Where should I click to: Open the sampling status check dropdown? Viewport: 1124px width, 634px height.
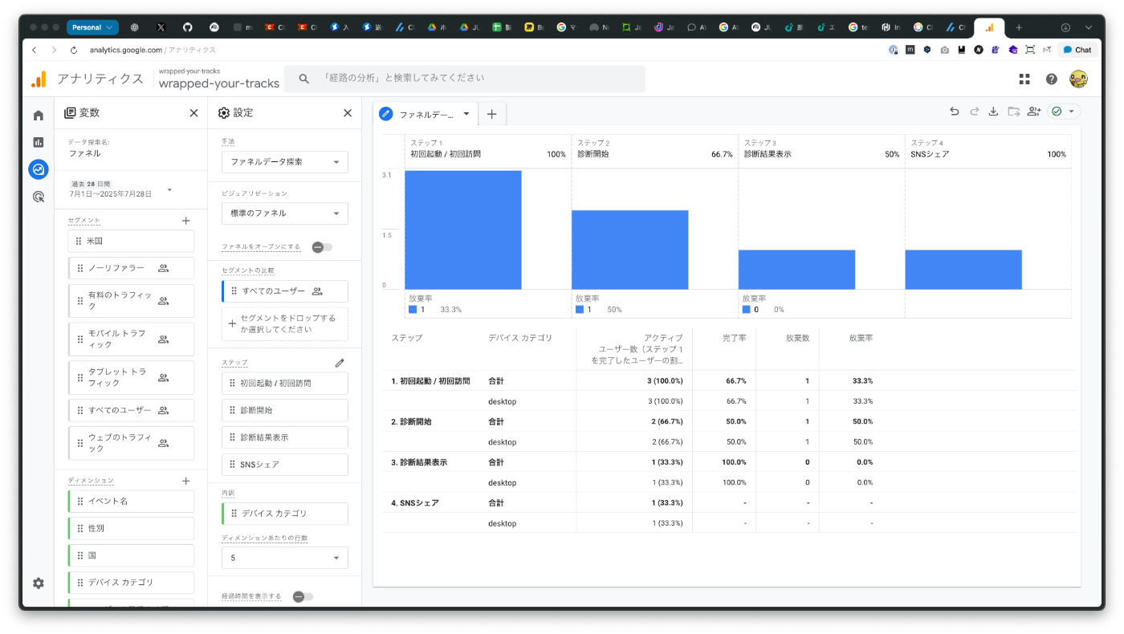click(x=1064, y=112)
